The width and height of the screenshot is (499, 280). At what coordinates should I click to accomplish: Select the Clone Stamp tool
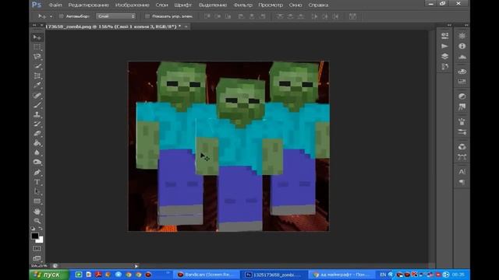[x=37, y=114]
